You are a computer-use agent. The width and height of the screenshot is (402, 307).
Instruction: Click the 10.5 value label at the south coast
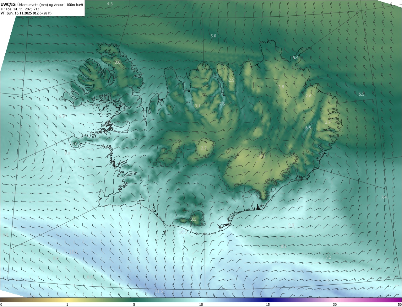(x=183, y=232)
